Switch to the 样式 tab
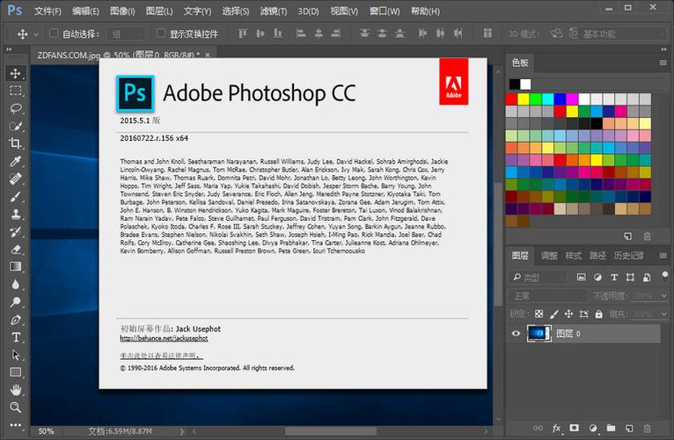The width and height of the screenshot is (674, 440). [573, 255]
